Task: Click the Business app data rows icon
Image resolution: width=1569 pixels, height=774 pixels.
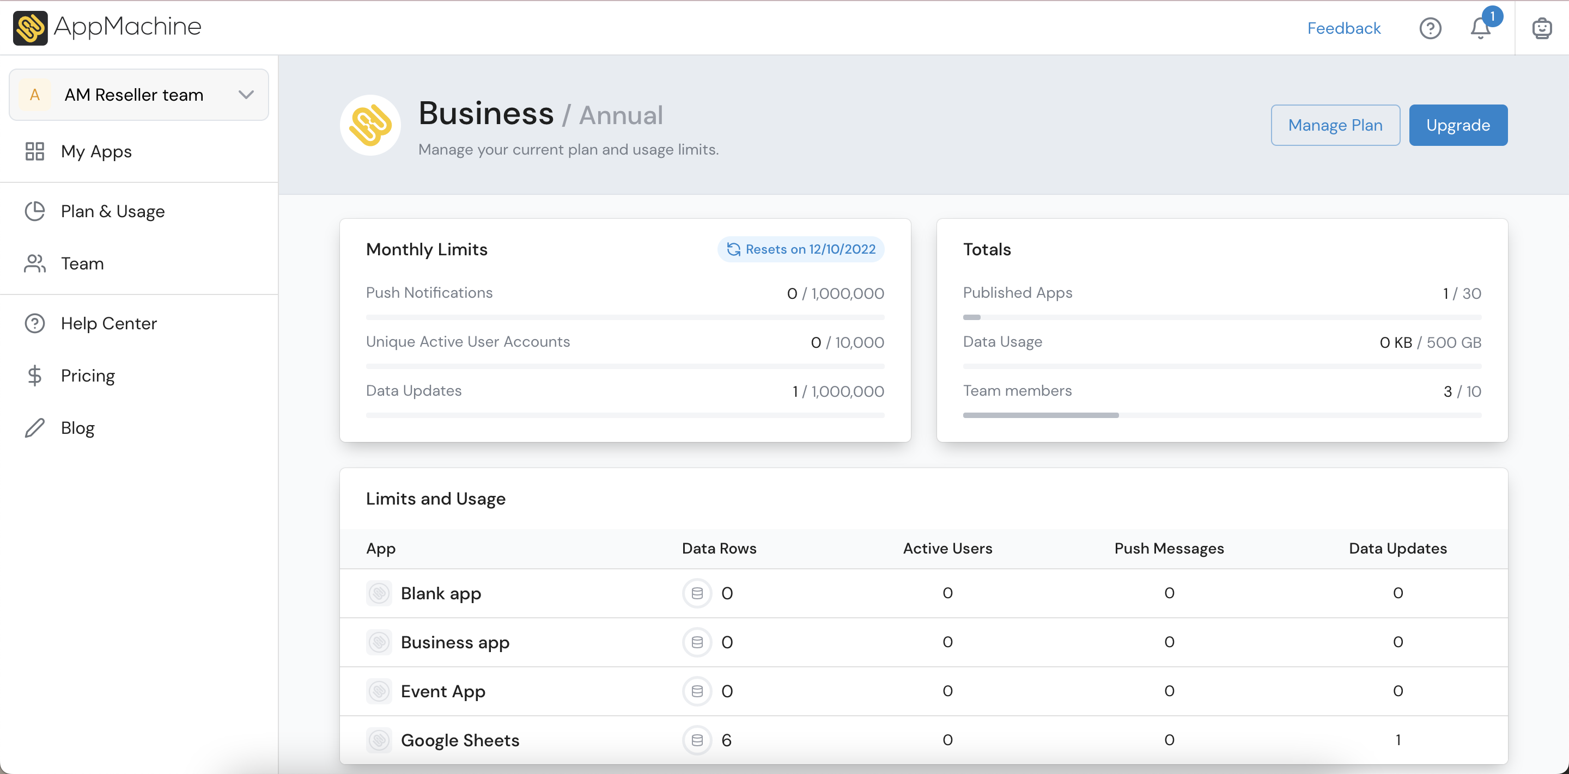Action: pos(697,642)
